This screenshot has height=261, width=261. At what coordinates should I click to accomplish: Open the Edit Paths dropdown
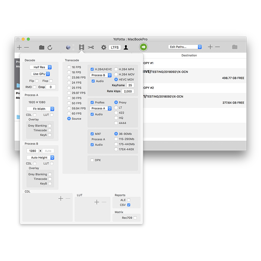185,47
